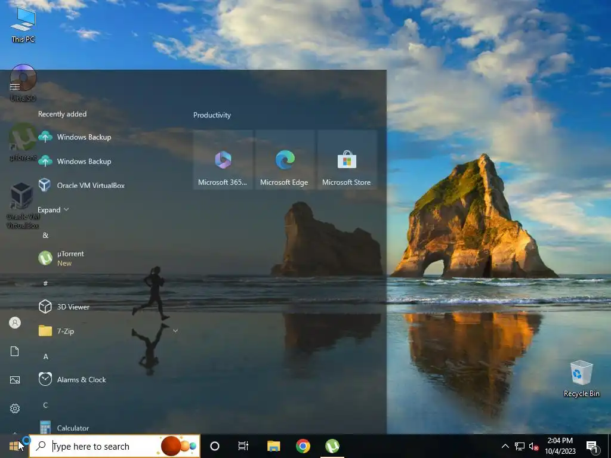Launch Google Chrome from the taskbar

303,446
